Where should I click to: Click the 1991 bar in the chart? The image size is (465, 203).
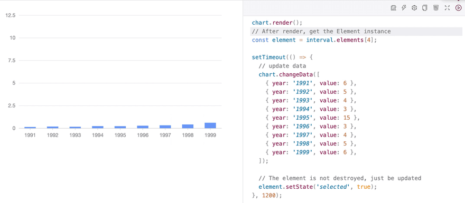[x=30, y=128]
